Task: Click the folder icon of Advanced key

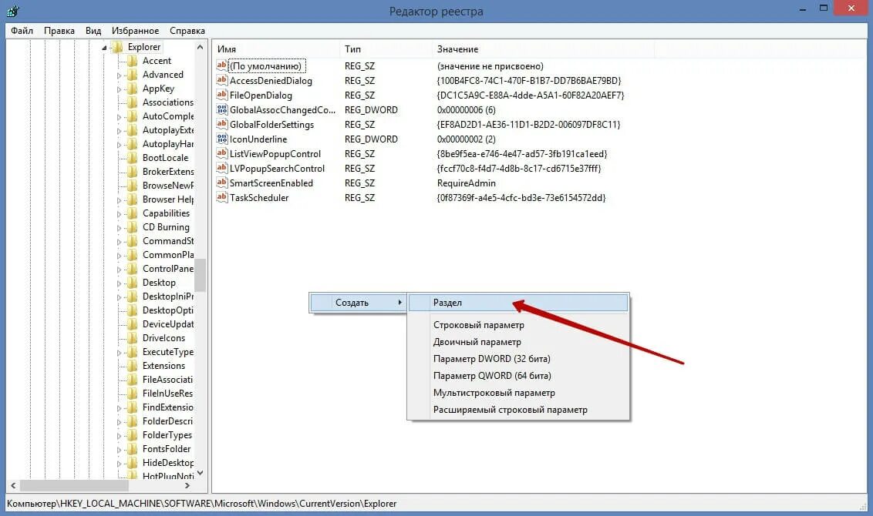Action: pyautogui.click(x=132, y=75)
